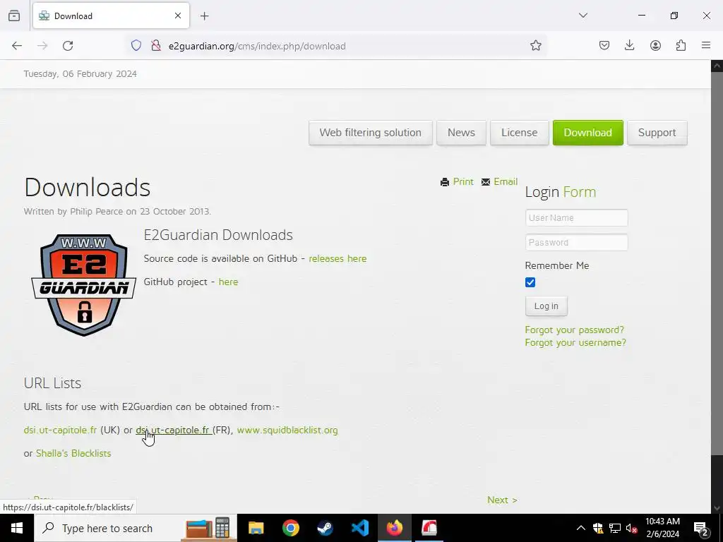The width and height of the screenshot is (723, 542).
Task: Open the Firefox downloads panel
Action: [629, 46]
